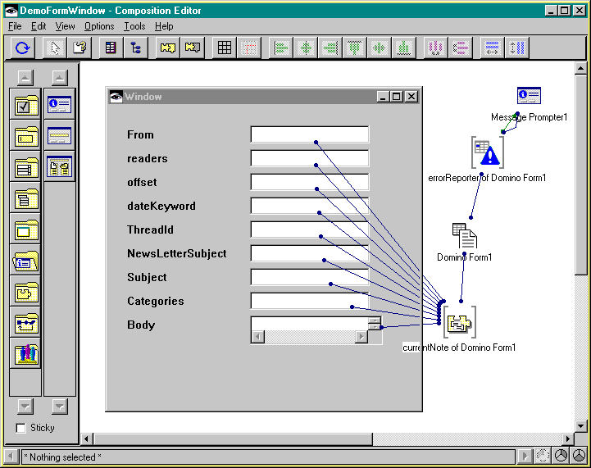
Task: Click the currentNote of Domino Form1 icon
Action: [460, 324]
